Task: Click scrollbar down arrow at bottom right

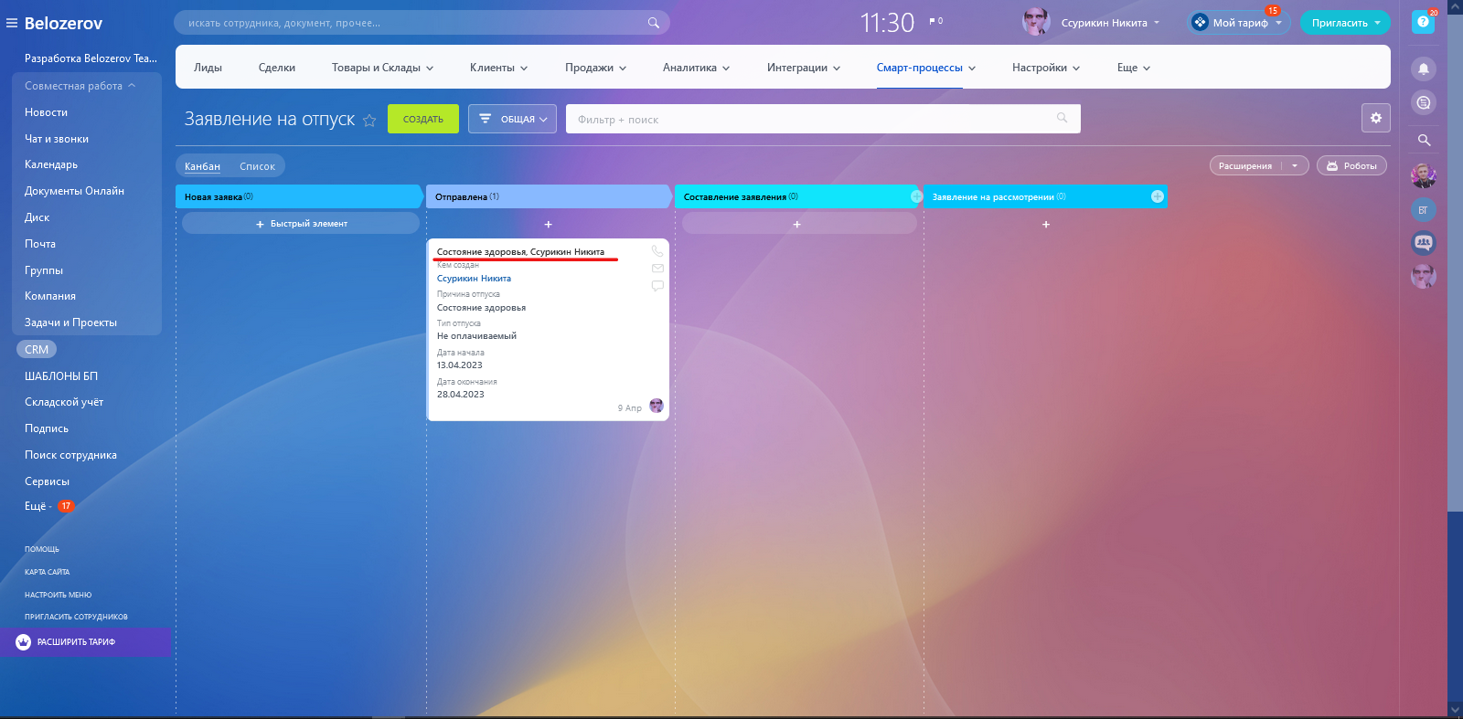Action: 1455,709
